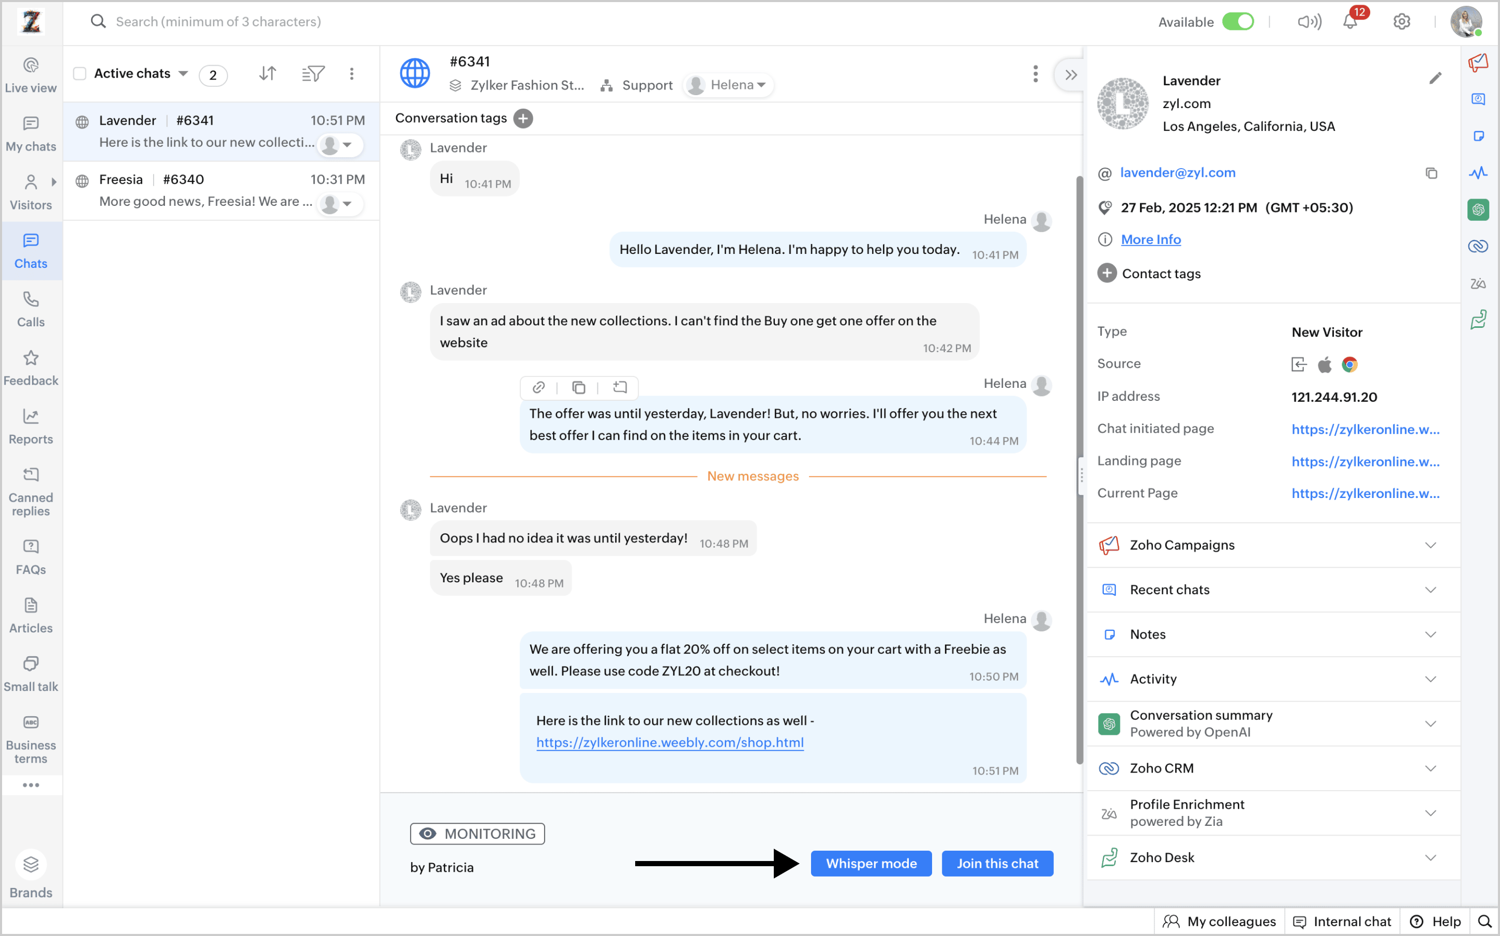The height and width of the screenshot is (936, 1500).
Task: Collapse the visitor details panel arrows
Action: pos(1070,75)
